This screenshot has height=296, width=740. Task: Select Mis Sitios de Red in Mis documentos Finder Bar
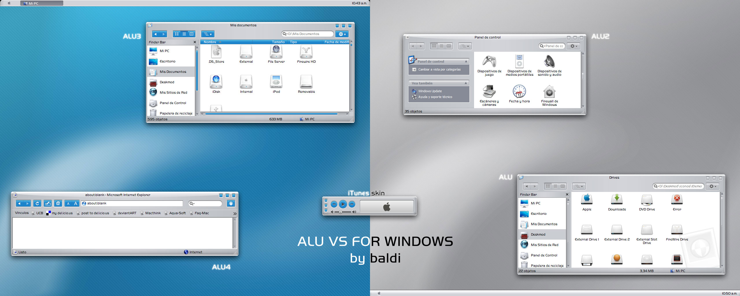171,92
